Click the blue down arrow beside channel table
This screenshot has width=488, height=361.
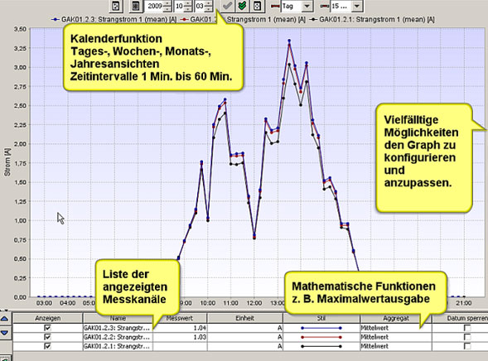[x=4, y=333]
